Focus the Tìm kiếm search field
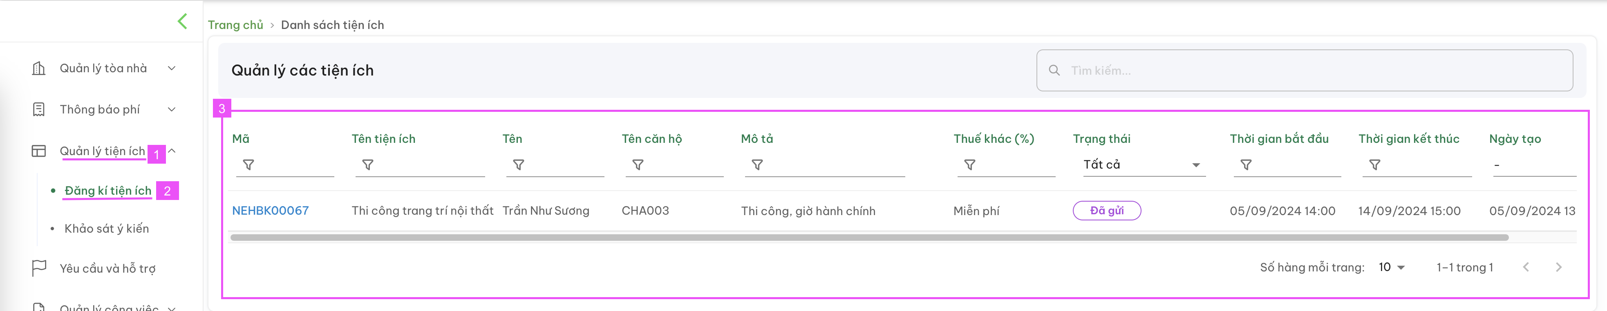1607x311 pixels. click(x=1305, y=71)
